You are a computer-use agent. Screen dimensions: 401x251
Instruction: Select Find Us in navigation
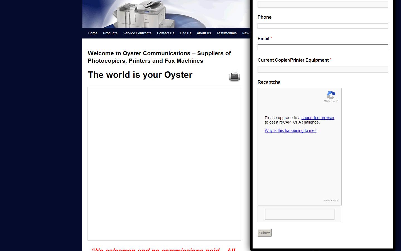pyautogui.click(x=185, y=33)
